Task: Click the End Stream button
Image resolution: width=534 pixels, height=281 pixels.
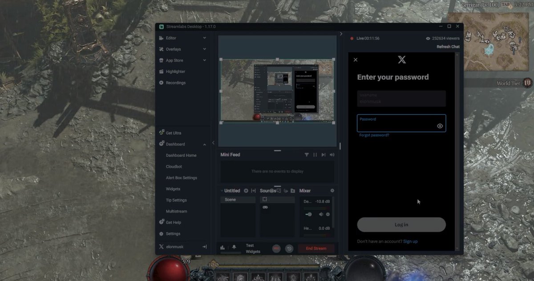Action: [316, 249]
